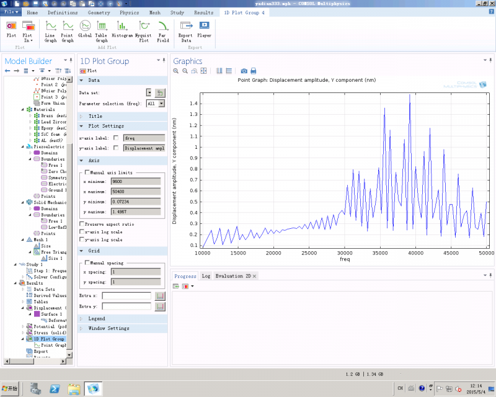Enable Manual axis limits checkbox
Viewport: 496px width, 397px height.
click(87, 172)
